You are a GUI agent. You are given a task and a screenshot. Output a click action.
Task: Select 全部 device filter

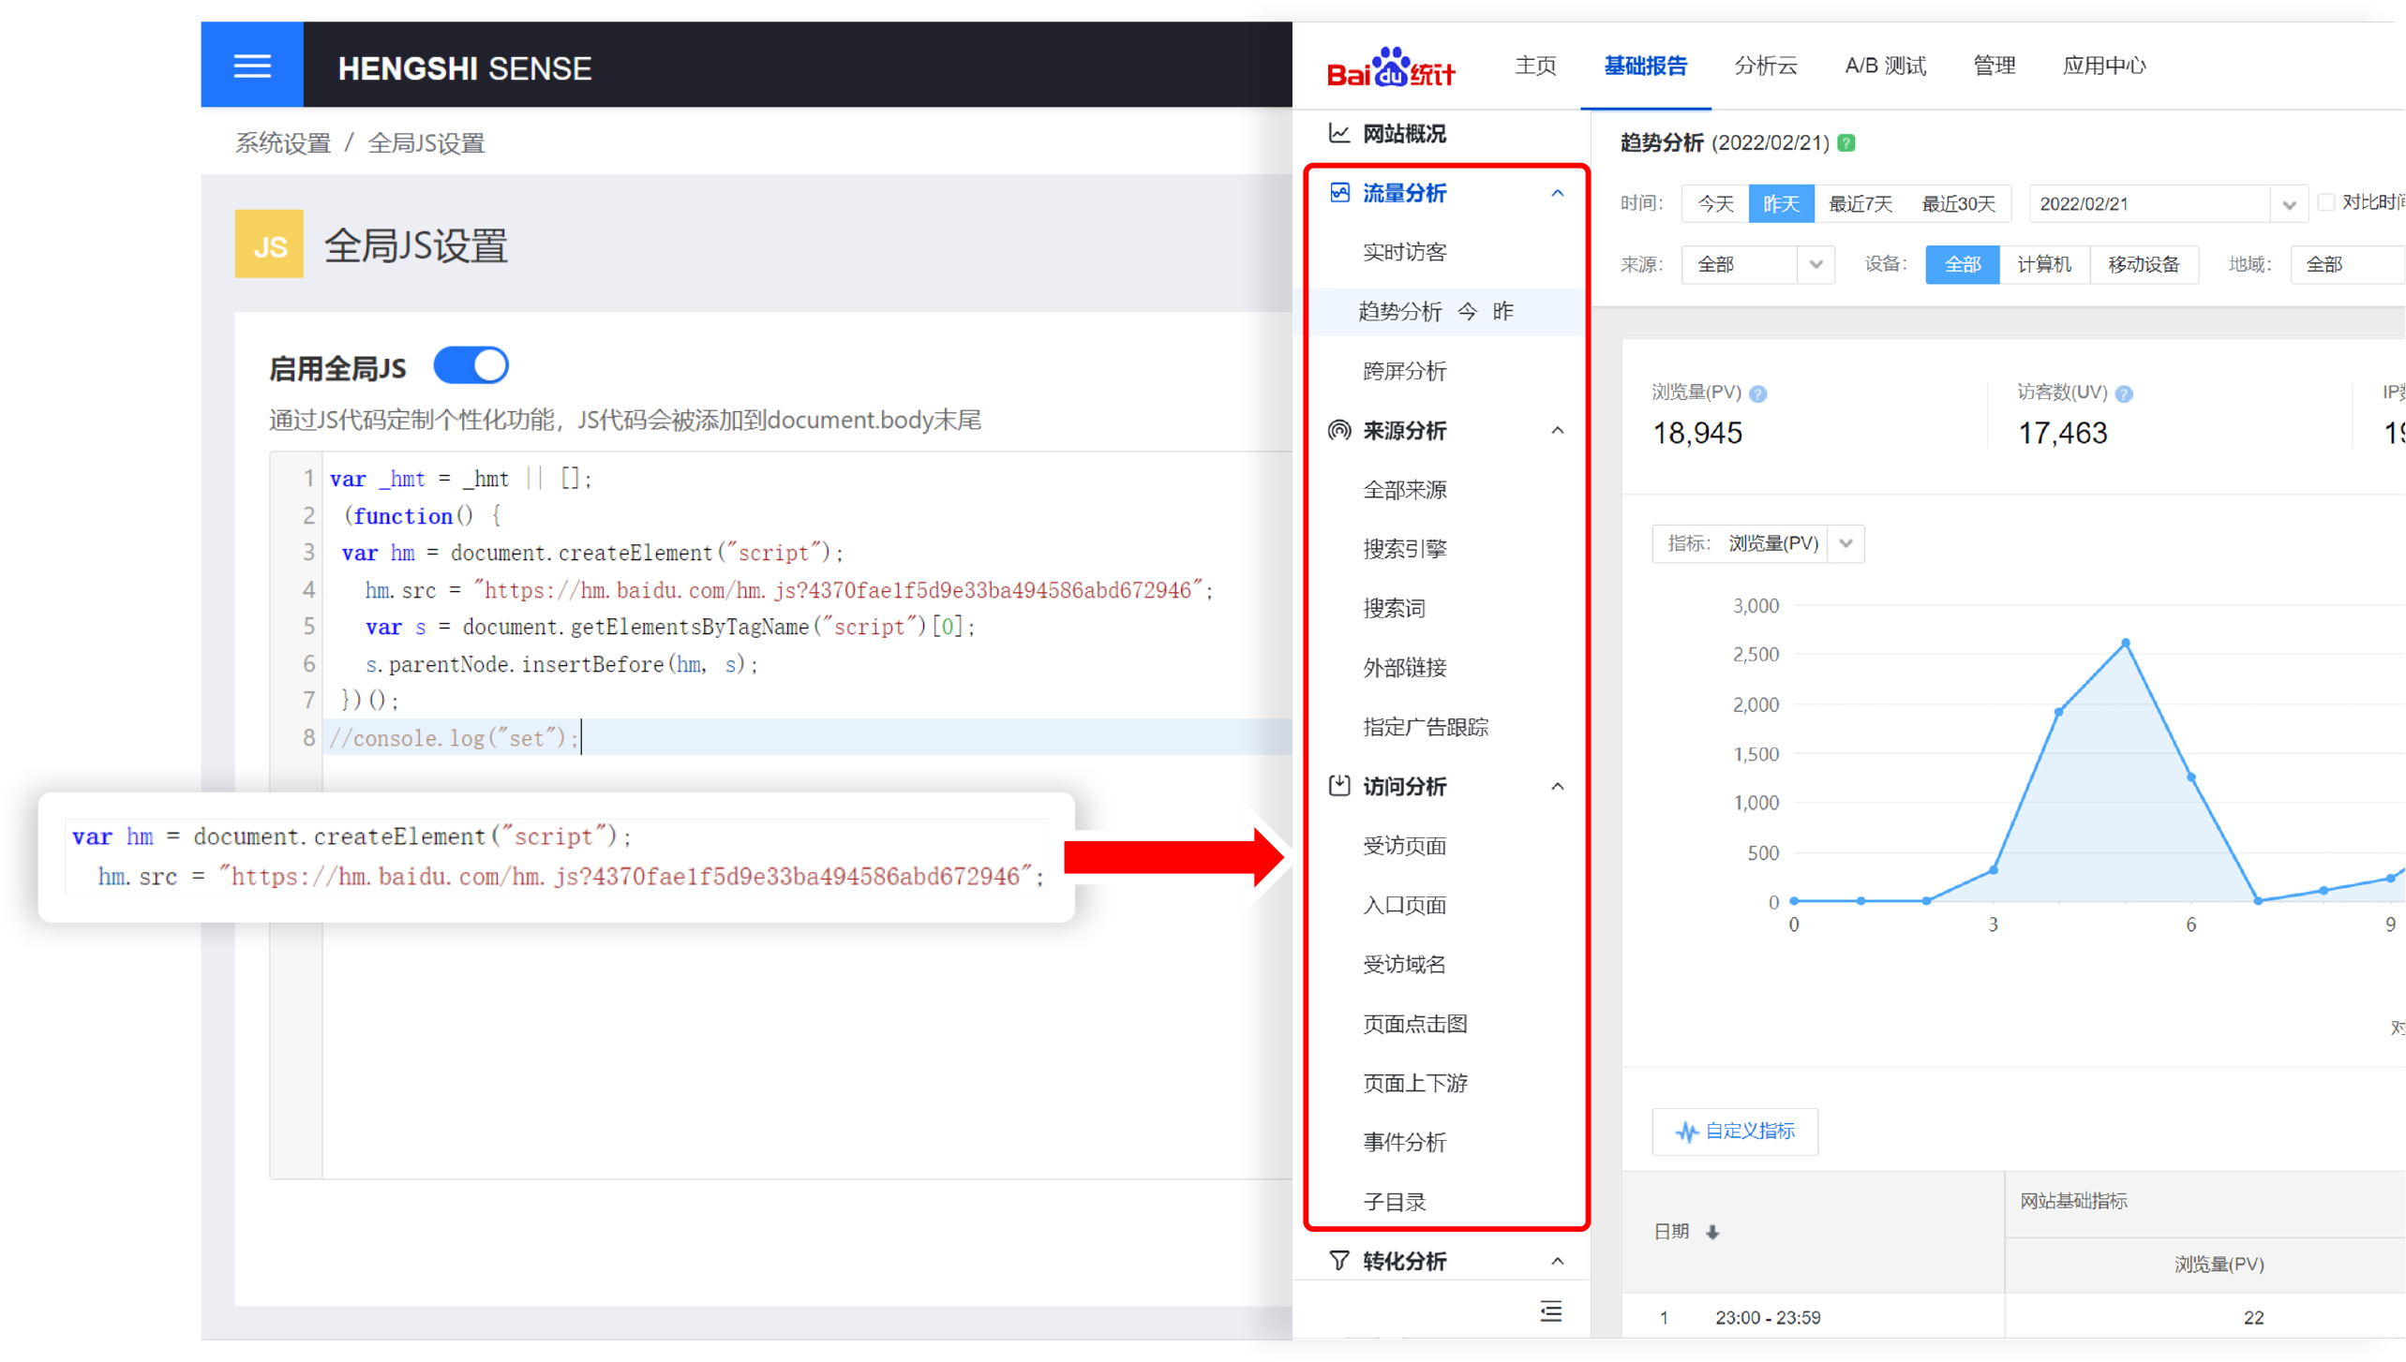(1962, 264)
